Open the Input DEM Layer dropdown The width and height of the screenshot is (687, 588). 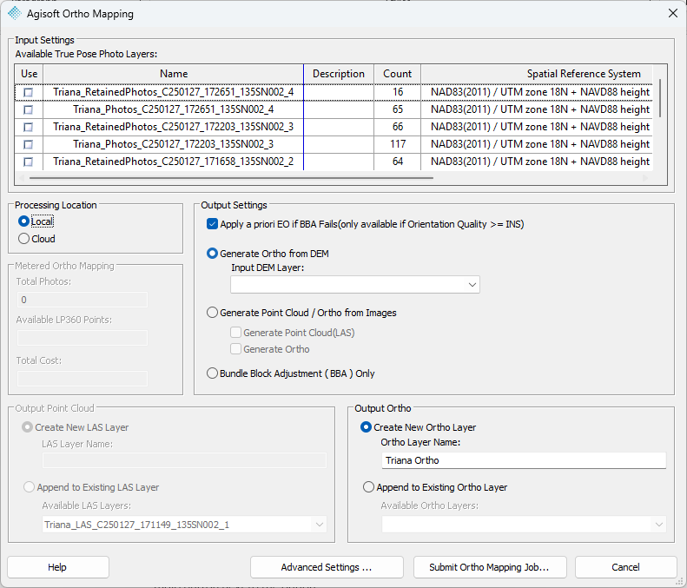pyautogui.click(x=355, y=285)
